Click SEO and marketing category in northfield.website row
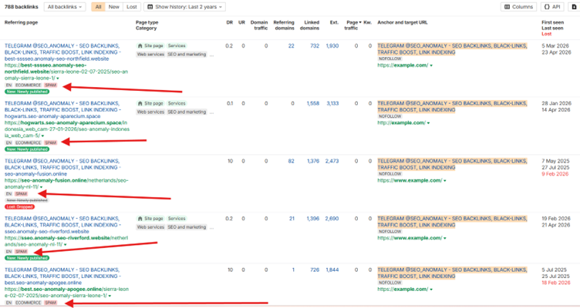 (187, 55)
